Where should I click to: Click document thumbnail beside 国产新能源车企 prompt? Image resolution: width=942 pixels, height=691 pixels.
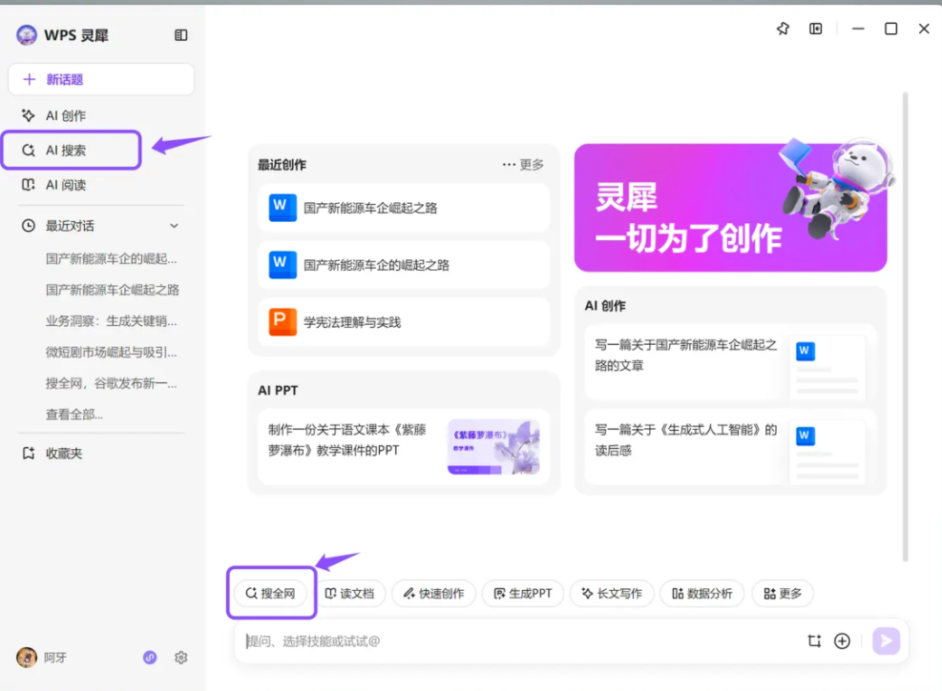tap(827, 367)
